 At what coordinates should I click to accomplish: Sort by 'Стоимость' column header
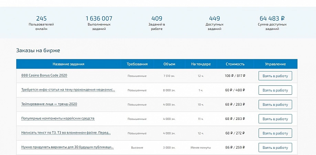click(235, 64)
